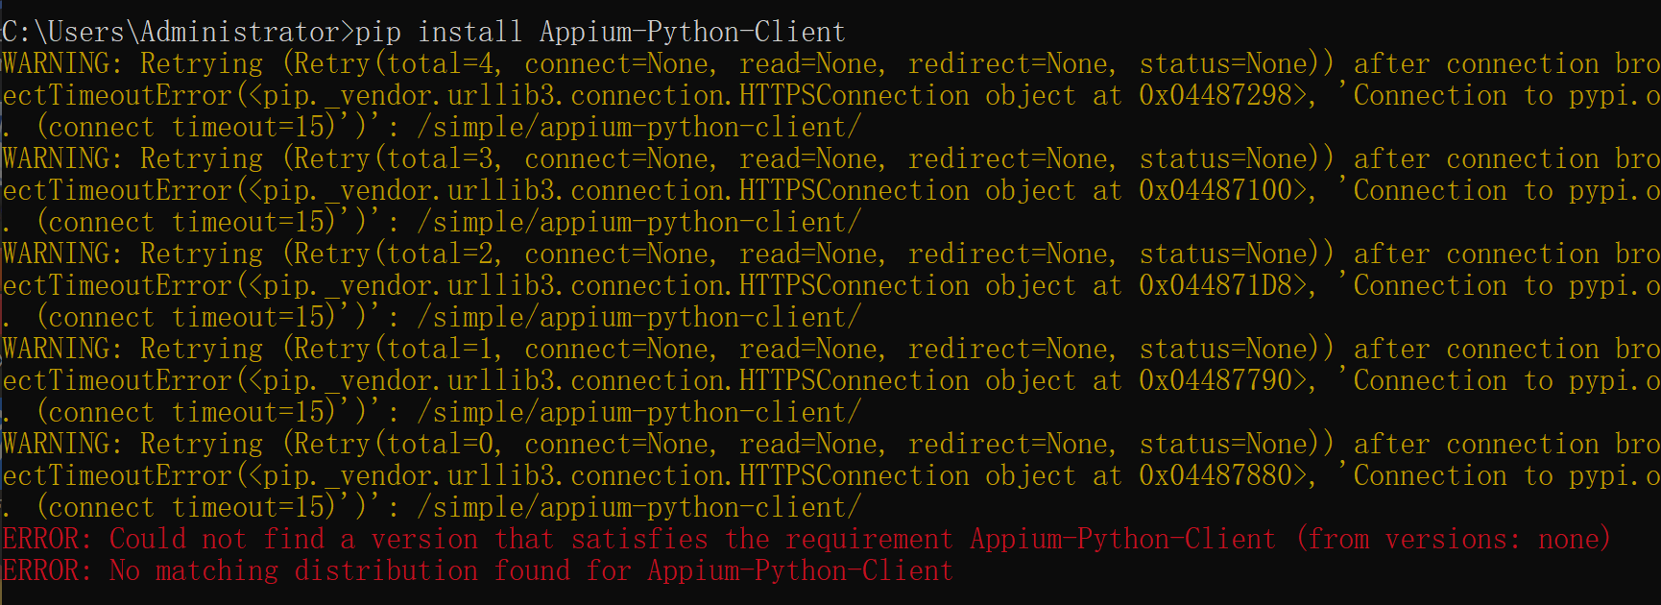Viewport: 1661px width, 605px height.
Task: Click 'ERROR: No matching distribution found' line
Action: 477,571
